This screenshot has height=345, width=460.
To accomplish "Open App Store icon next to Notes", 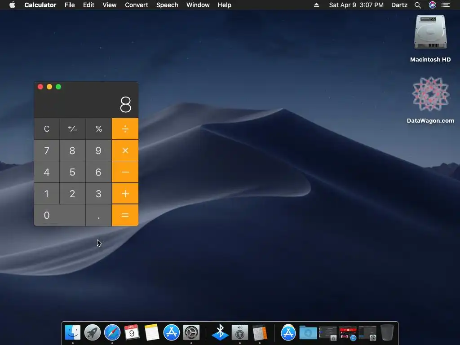I will click(171, 333).
